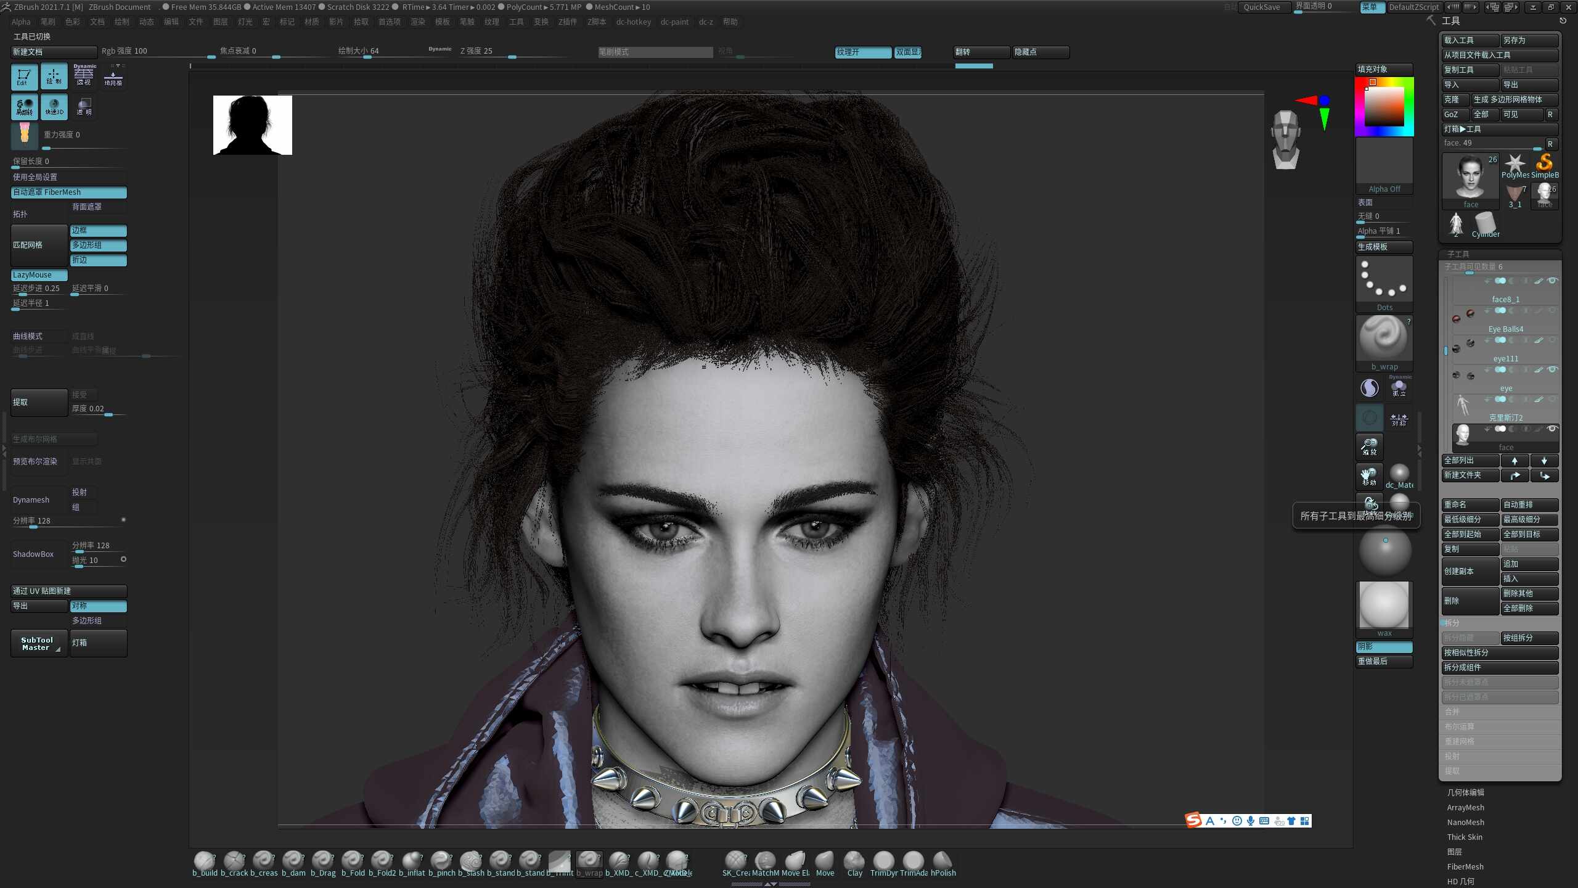Open the Alpha menu
Viewport: 1578px width, 888px height.
[21, 22]
